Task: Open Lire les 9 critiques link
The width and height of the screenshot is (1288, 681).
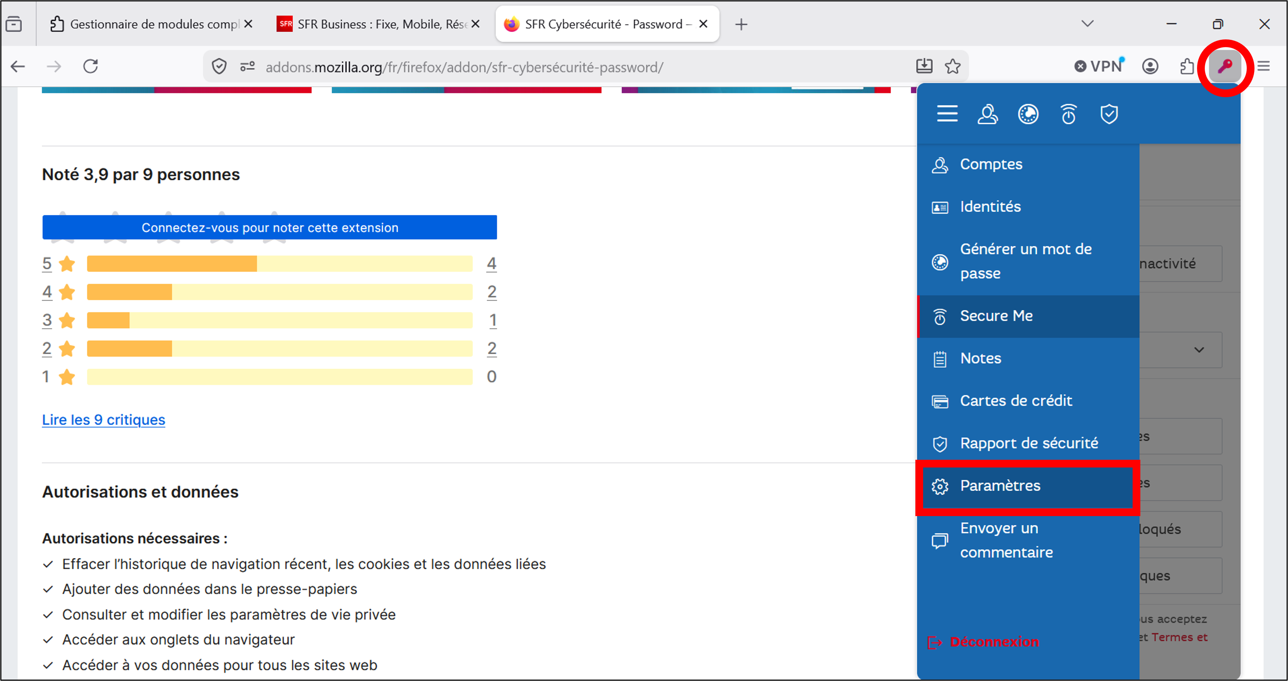Action: click(x=103, y=420)
